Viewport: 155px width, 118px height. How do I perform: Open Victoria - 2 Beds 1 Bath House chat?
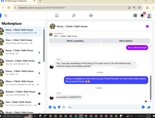[21, 62]
